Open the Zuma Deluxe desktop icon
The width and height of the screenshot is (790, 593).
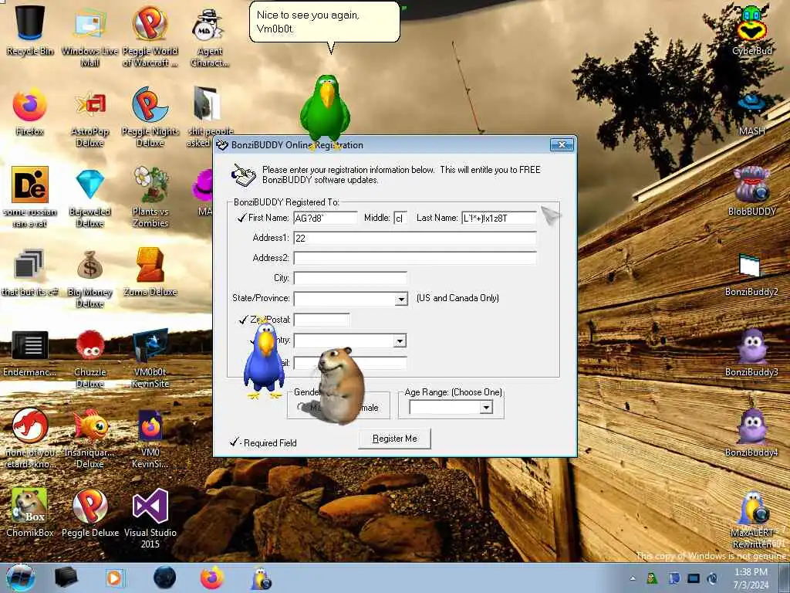point(150,271)
